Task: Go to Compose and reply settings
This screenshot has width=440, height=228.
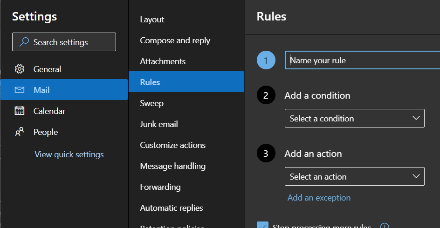Action: pos(175,40)
